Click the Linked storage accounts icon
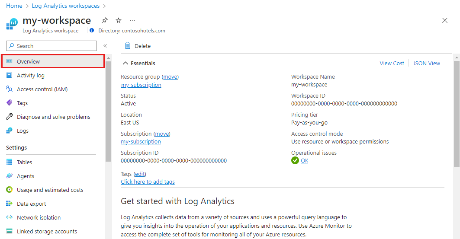The height and width of the screenshot is (239, 460). 10,231
